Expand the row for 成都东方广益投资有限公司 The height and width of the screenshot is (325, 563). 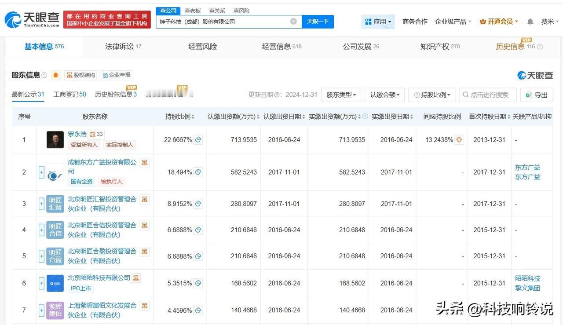[x=41, y=172]
